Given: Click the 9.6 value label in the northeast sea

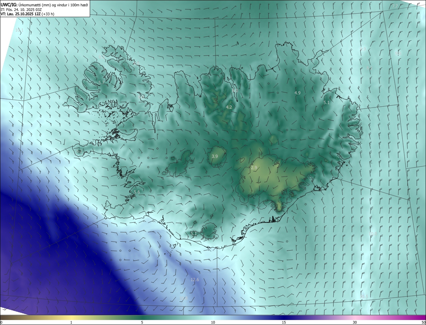Looking at the screenshot, I should 398,53.
